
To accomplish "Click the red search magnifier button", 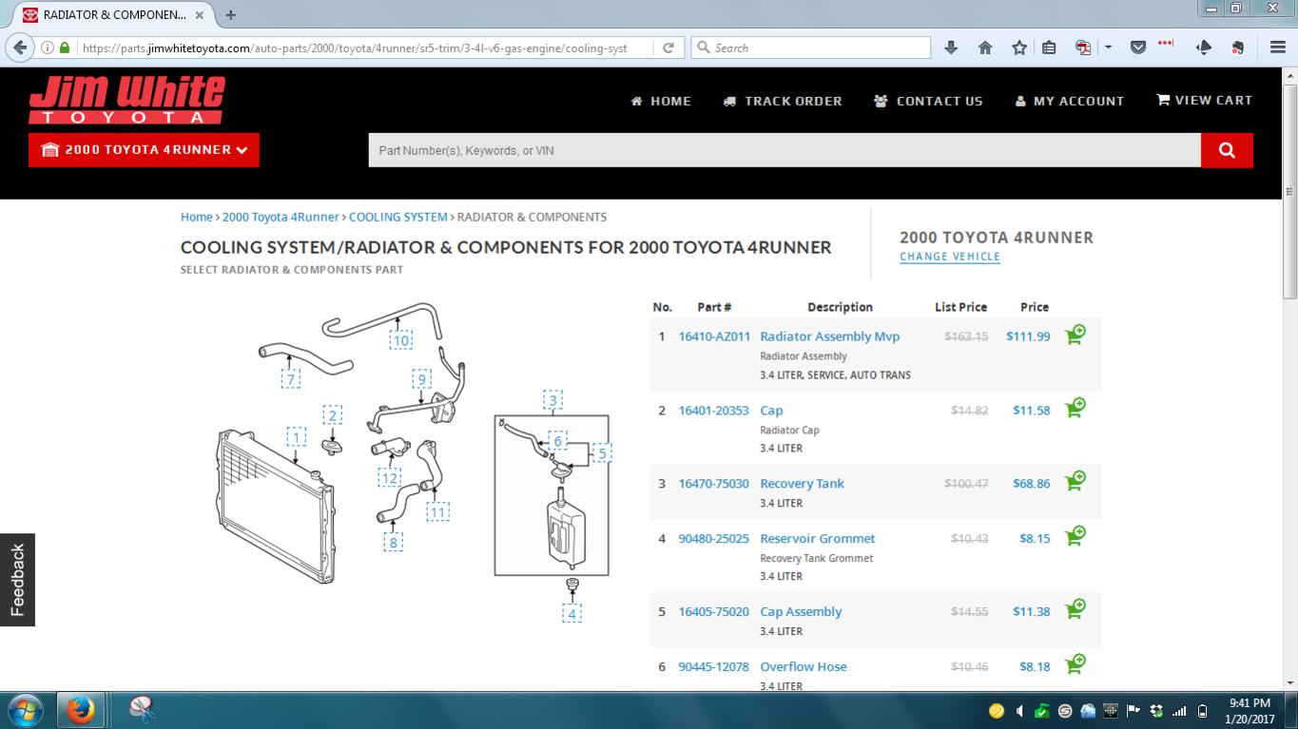I will coord(1227,150).
